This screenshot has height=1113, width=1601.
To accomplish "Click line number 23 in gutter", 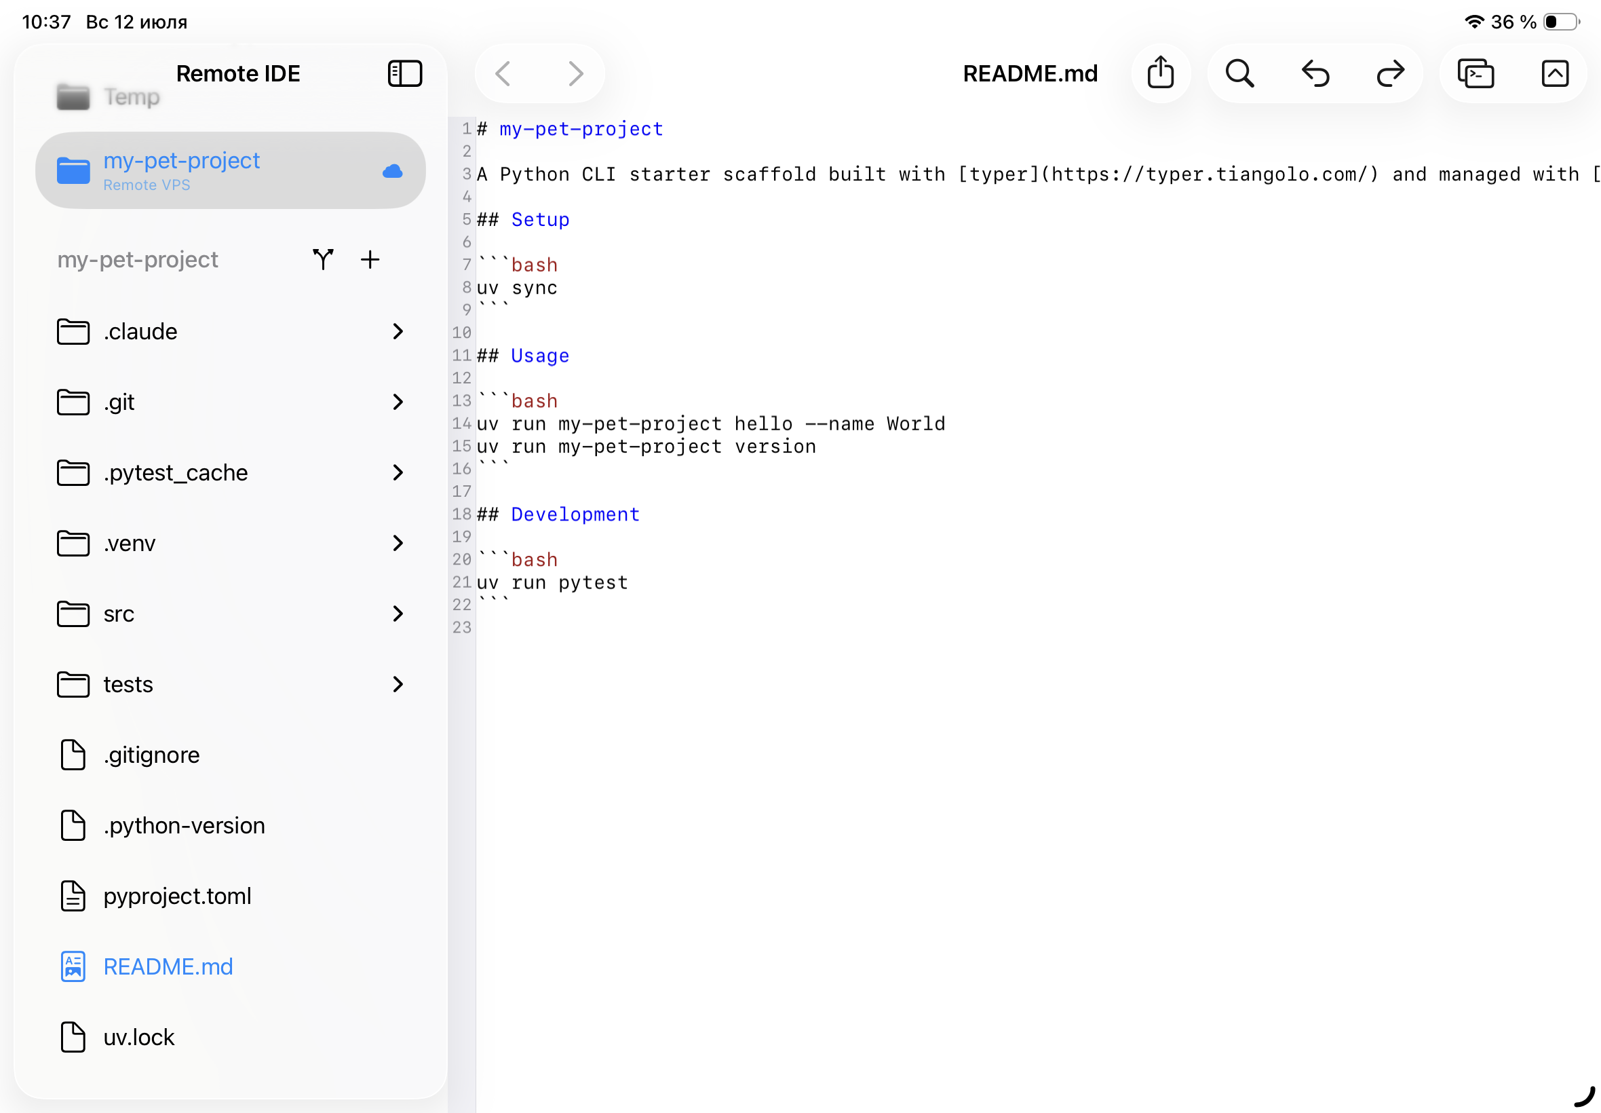I will [x=461, y=628].
